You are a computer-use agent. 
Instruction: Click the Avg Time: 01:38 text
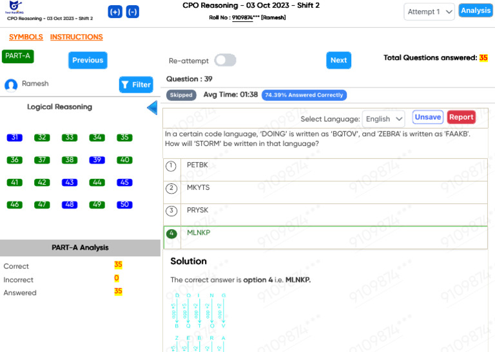[x=231, y=95]
